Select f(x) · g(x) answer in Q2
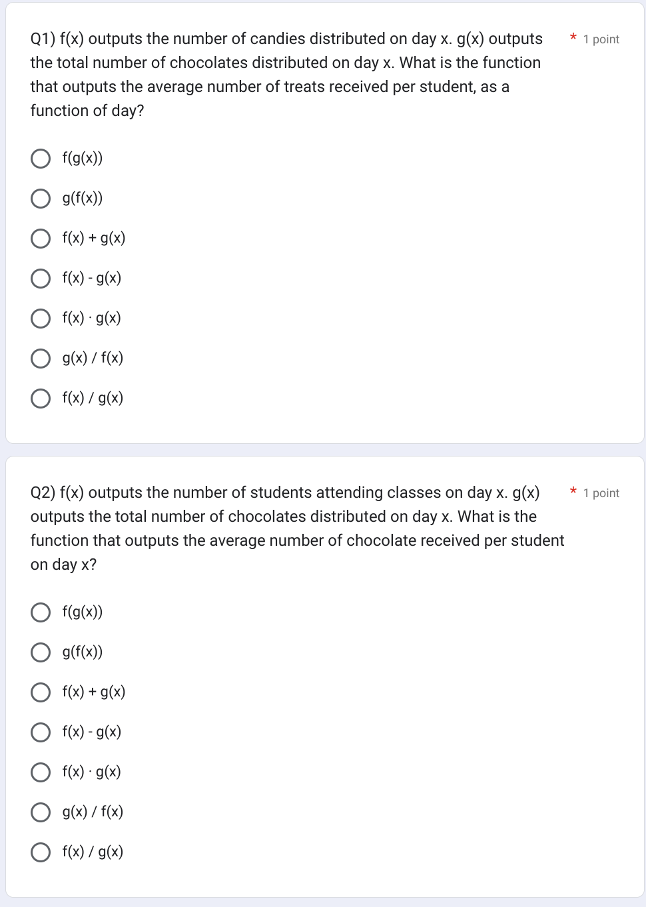Screen dimensions: 646x907 (41, 772)
